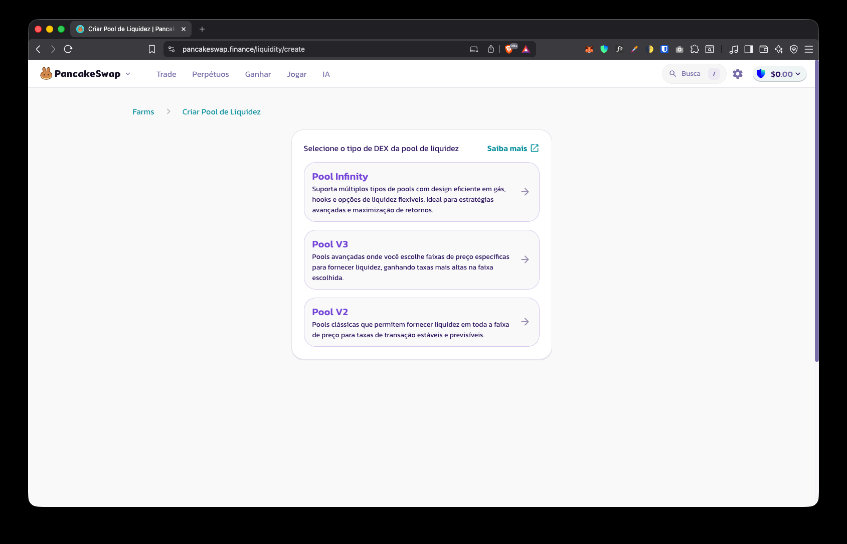Click the install-app icon in address bar
This screenshot has width=847, height=544.
(474, 49)
